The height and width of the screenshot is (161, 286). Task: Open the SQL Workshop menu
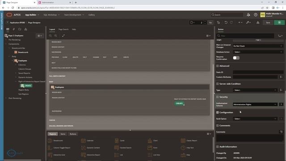tap(51, 15)
